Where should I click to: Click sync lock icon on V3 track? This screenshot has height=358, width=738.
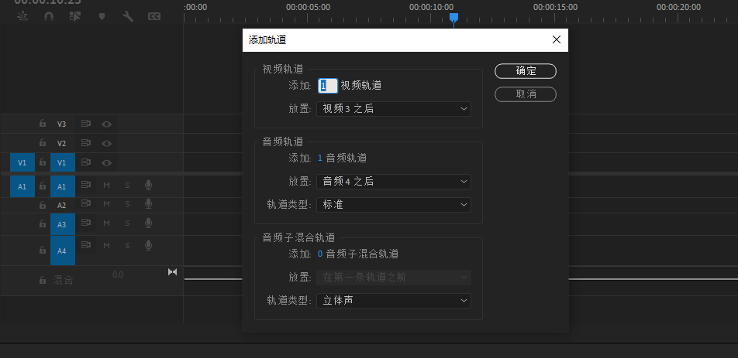click(86, 124)
